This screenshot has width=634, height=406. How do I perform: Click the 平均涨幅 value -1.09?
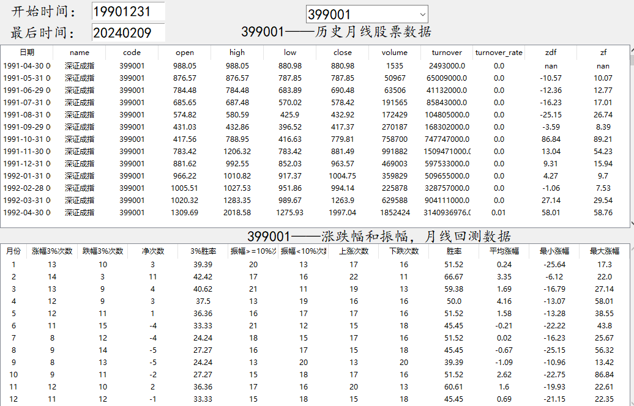coord(504,363)
